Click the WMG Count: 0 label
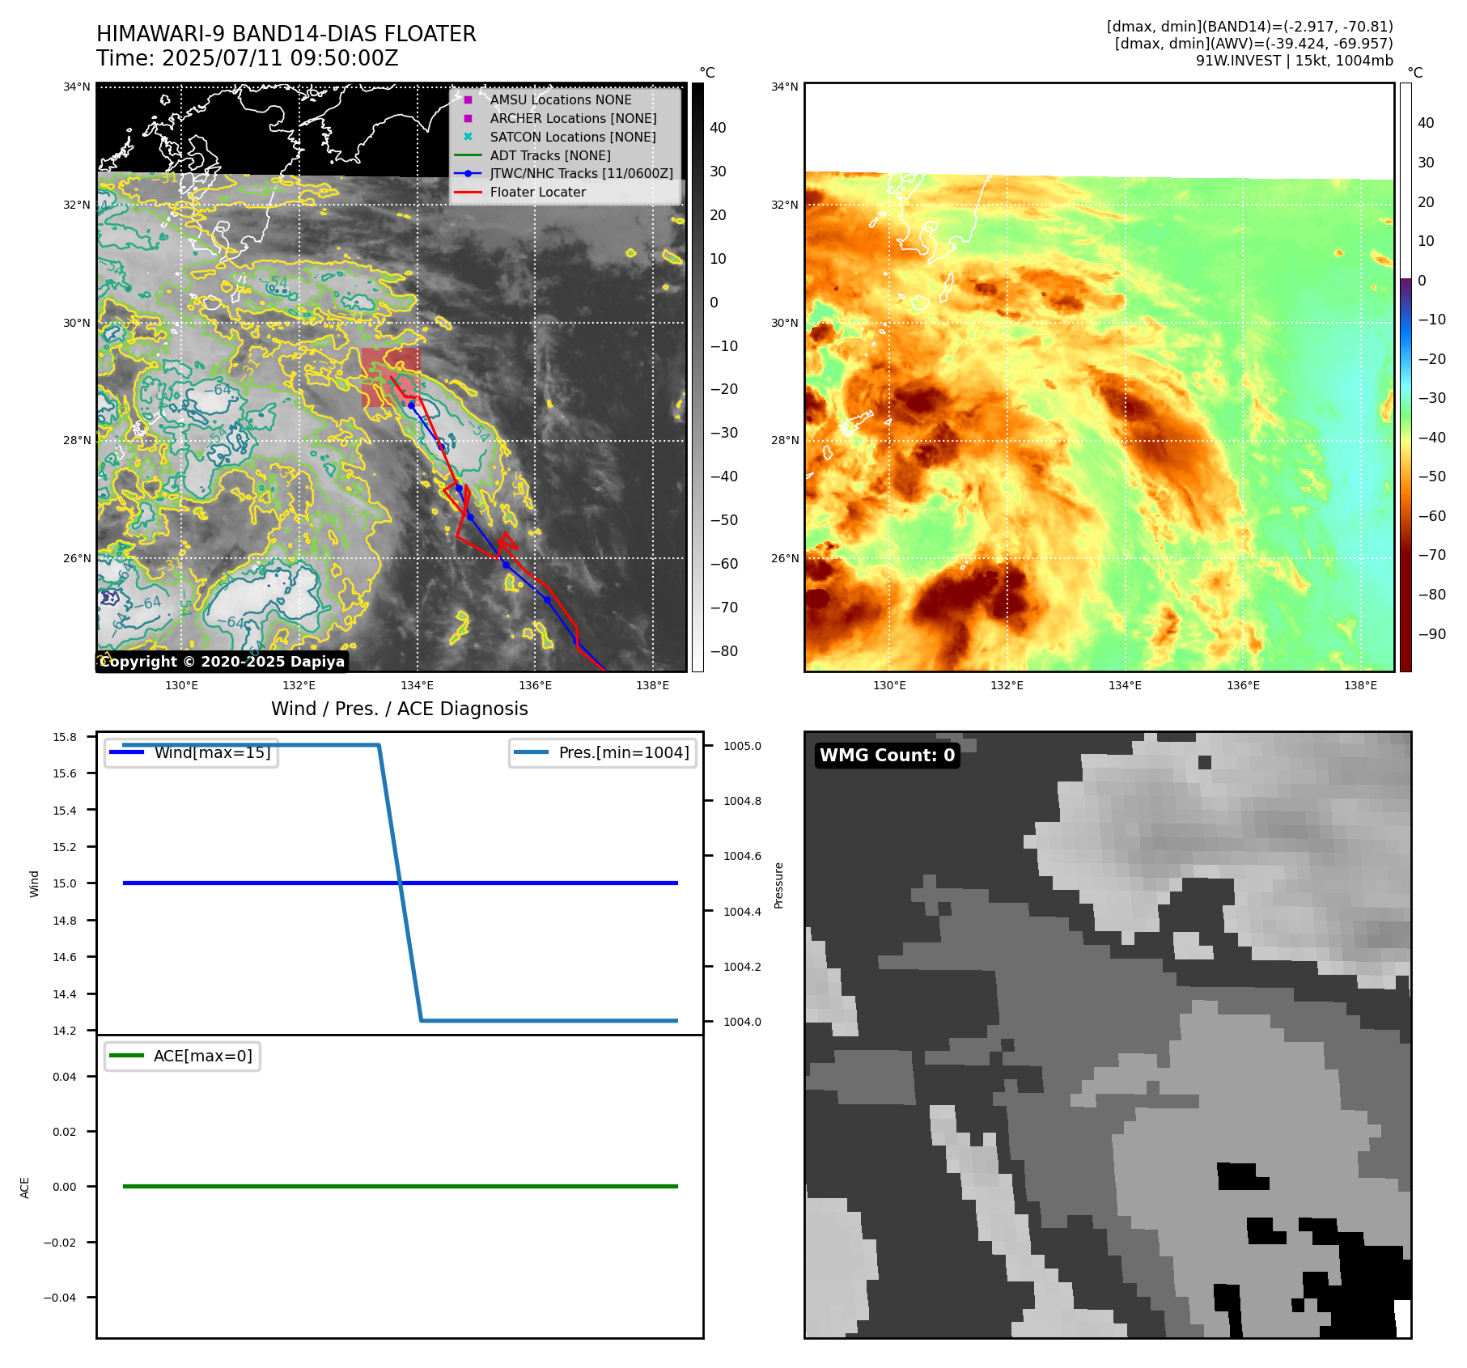 click(888, 756)
